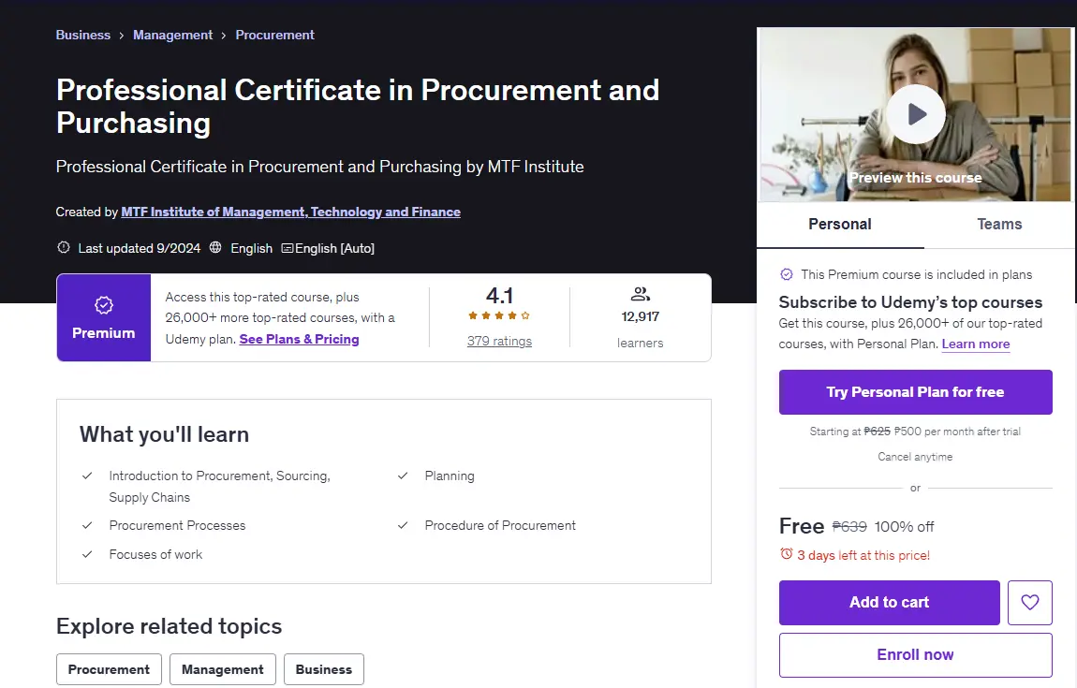Open the Procurement breadcrumb link
Screen dimensions: 1077x688
[274, 35]
